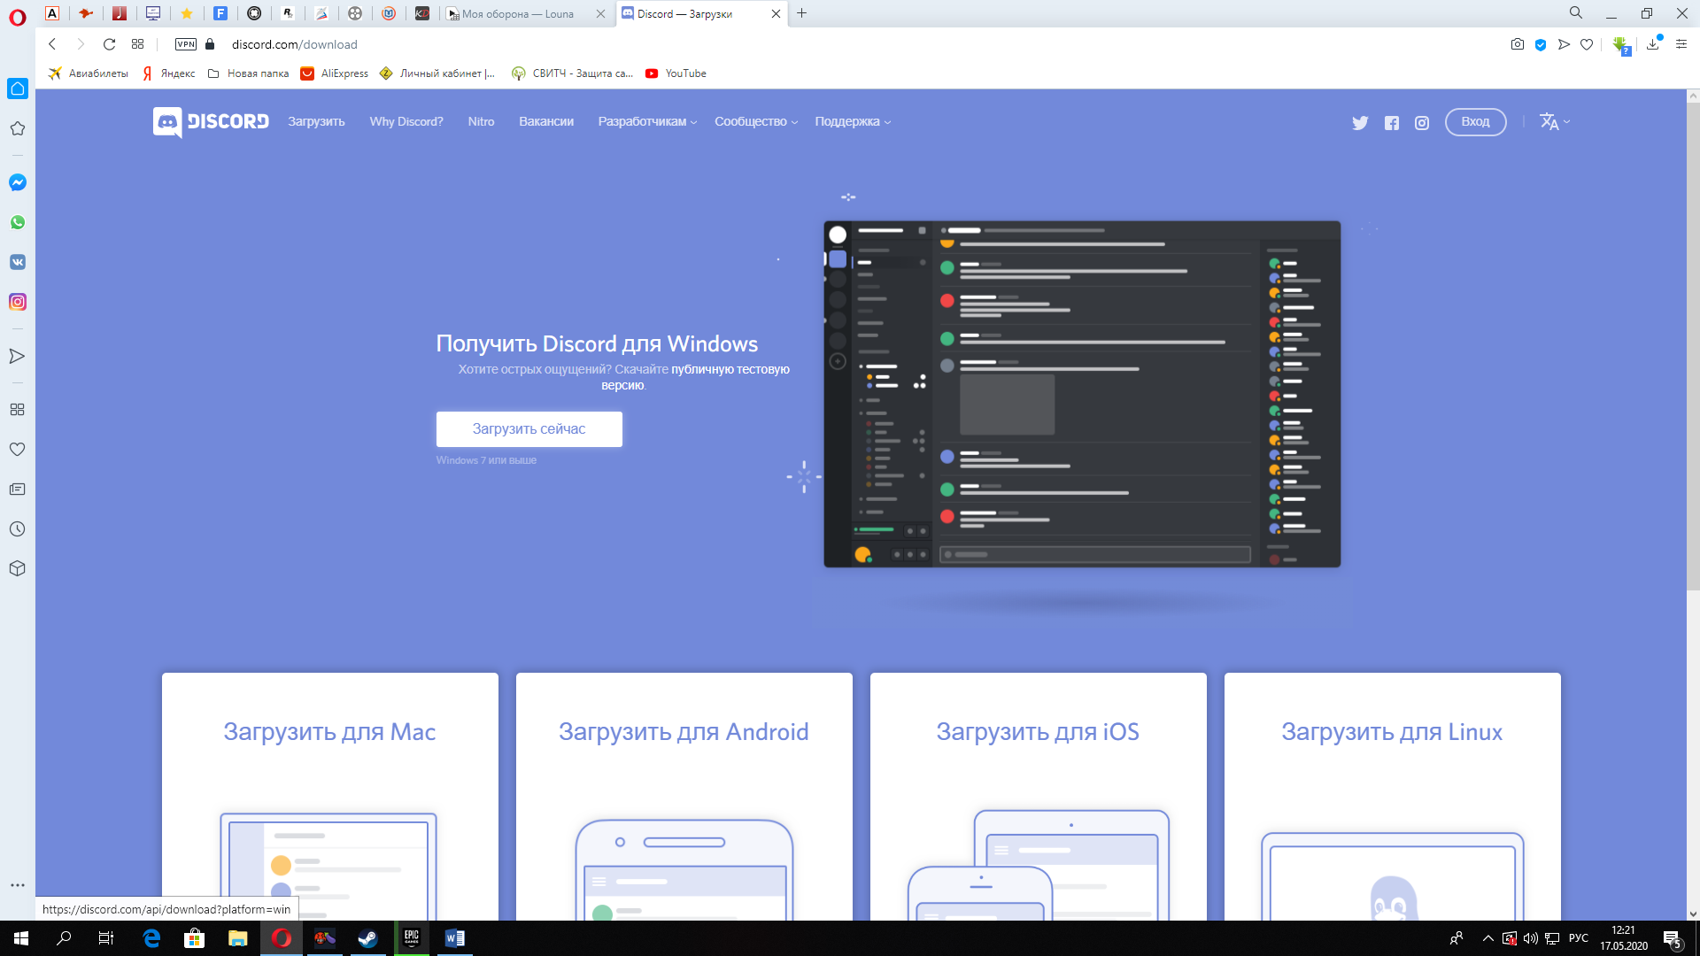The width and height of the screenshot is (1700, 956).
Task: Select the Загрузить для Android card
Action: 684,797
